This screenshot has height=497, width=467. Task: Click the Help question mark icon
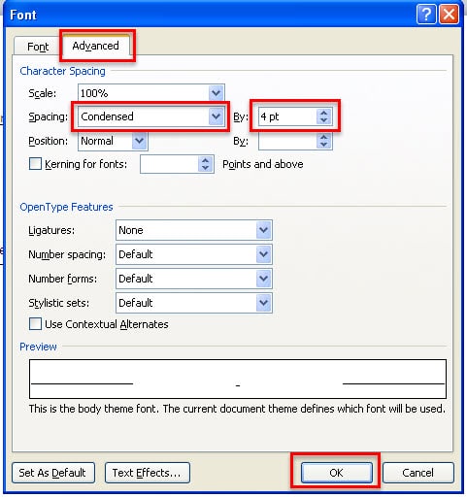point(426,15)
